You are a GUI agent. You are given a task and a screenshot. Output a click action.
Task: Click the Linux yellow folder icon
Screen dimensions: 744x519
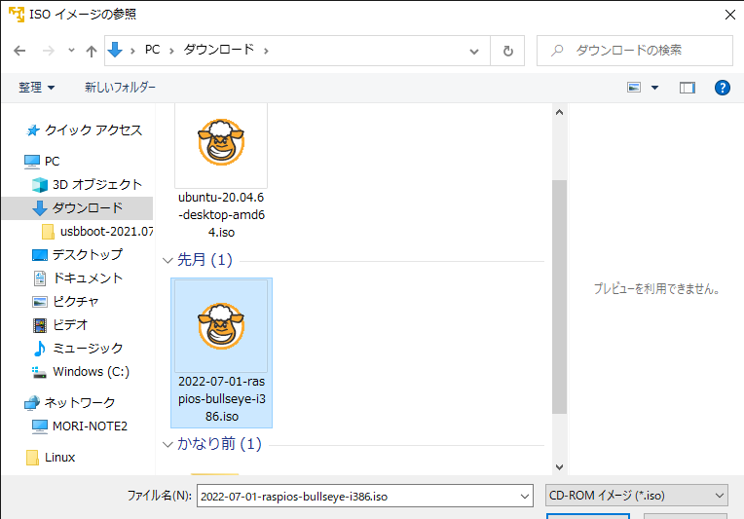[32, 458]
